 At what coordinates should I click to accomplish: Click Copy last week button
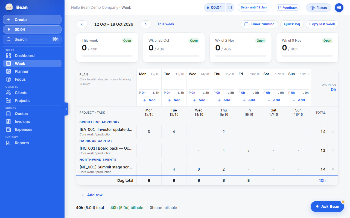click(x=322, y=24)
